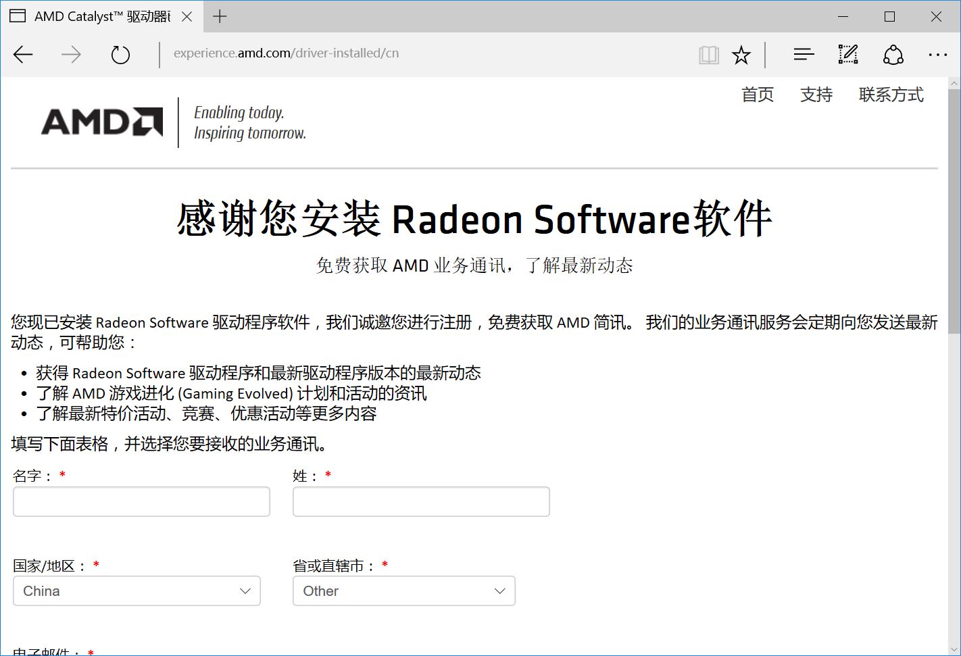Go back to the previous page
This screenshot has width=961, height=656.
pyautogui.click(x=23, y=55)
